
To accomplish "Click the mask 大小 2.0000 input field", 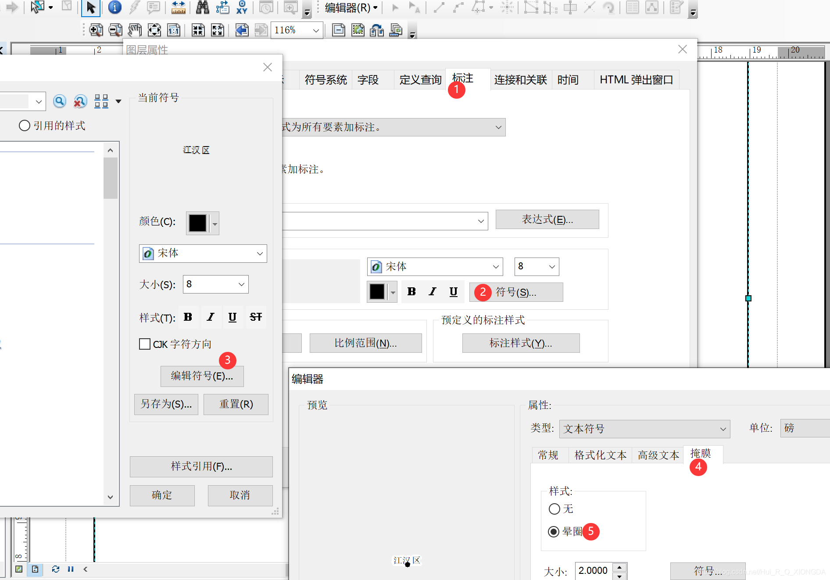I will pos(594,571).
